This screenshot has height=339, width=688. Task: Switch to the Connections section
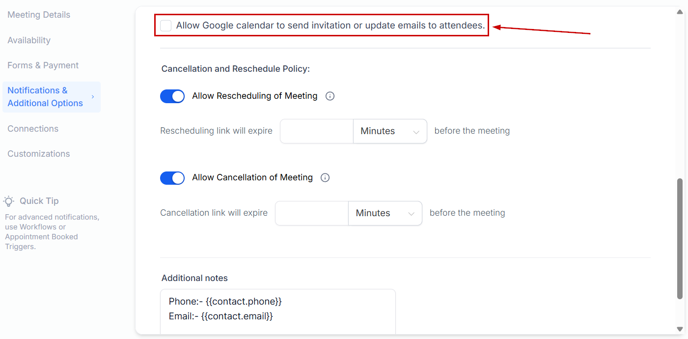pos(33,129)
